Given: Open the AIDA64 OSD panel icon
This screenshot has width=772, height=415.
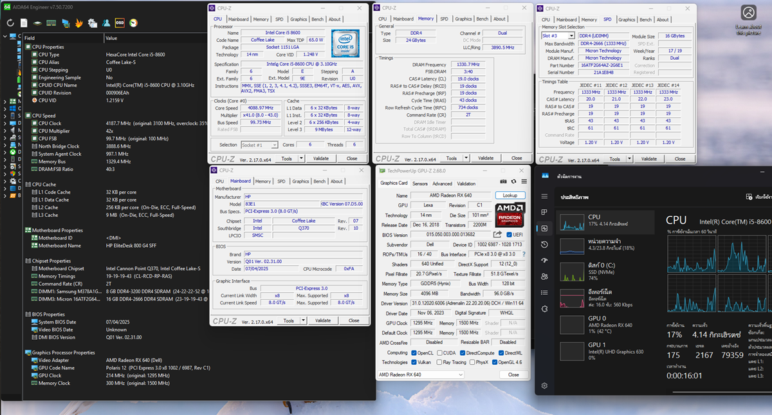Looking at the screenshot, I should pyautogui.click(x=120, y=23).
